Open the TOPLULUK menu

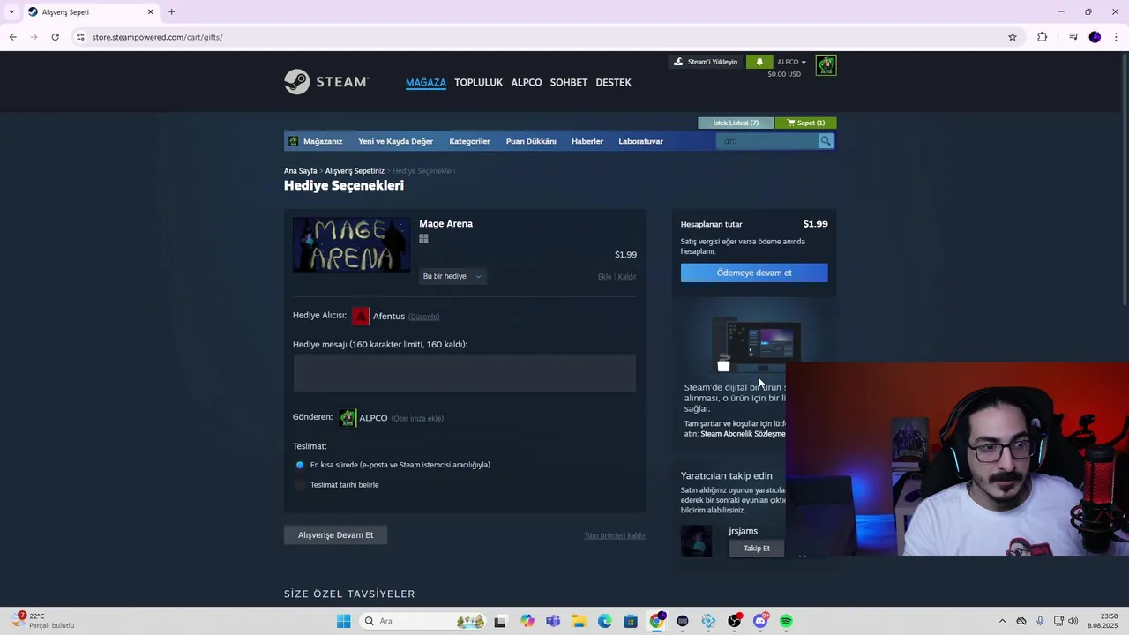[478, 82]
